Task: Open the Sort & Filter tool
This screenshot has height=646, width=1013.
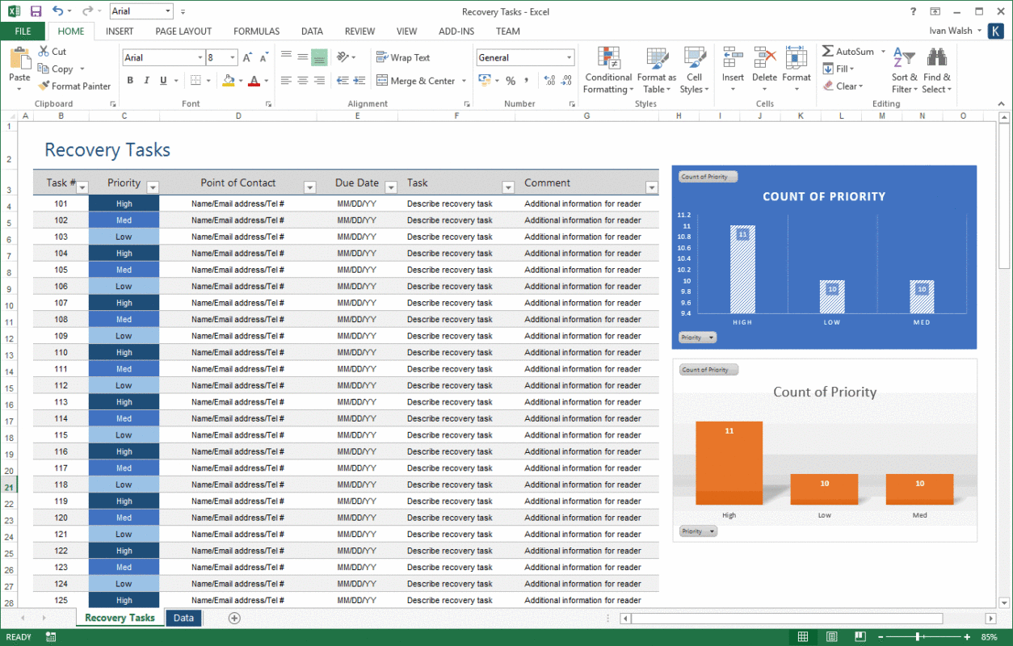Action: click(904, 70)
